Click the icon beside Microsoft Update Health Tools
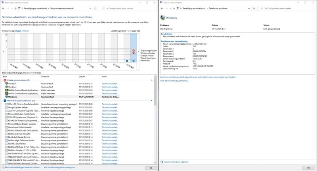The width and height of the screenshot is (317, 171). click(6, 114)
